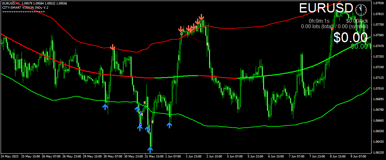The width and height of the screenshot is (386, 160).
Task: Click the 1.06435 price scale label
Action: point(379,142)
